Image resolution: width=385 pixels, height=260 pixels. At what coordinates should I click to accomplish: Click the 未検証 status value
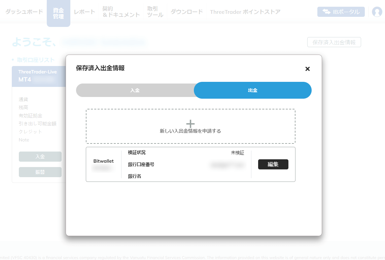point(238,153)
